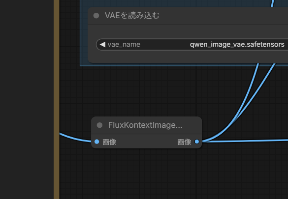
Task: Click the brown vertical group border strip
Action: pos(57,99)
